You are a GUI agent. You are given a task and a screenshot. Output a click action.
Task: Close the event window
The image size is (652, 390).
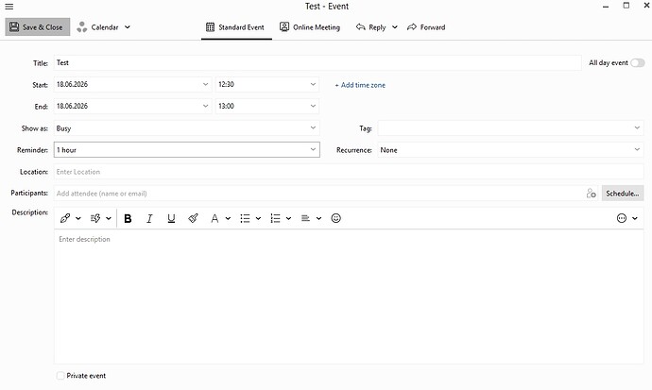tap(647, 6)
